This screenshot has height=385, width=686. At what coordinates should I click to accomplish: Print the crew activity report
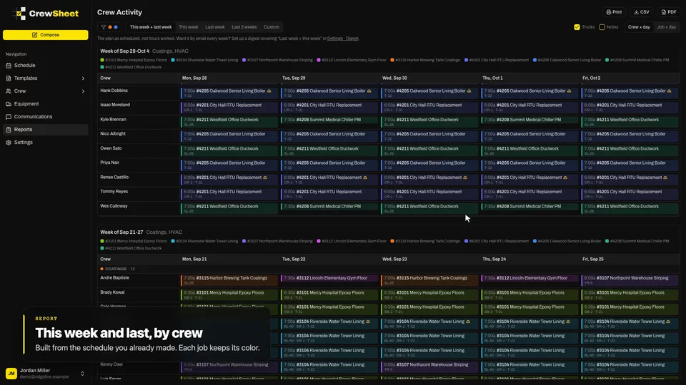(614, 12)
